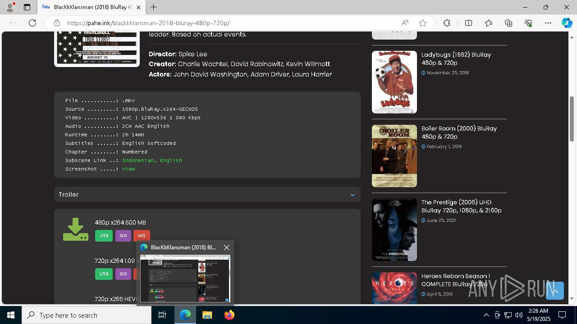Viewport: 577px width, 324px height.
Task: Add this page to favorites star
Action: point(423,23)
